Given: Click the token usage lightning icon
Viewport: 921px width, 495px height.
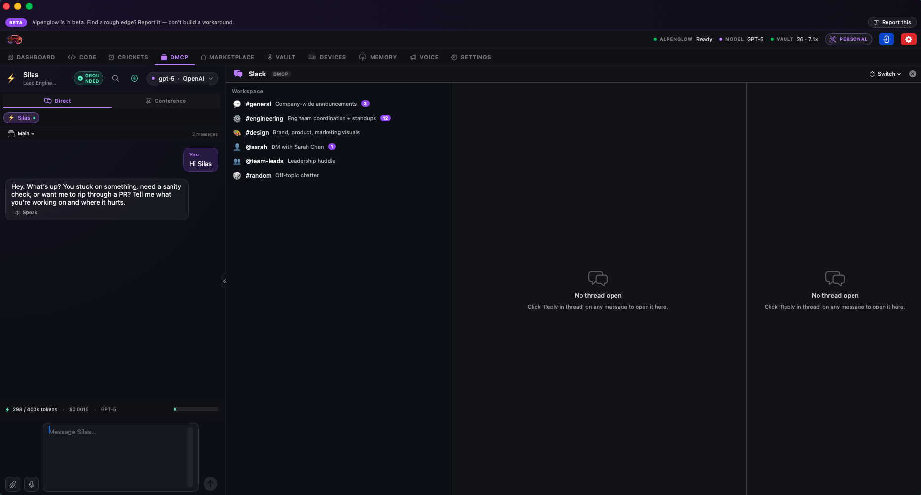Looking at the screenshot, I should [x=7, y=410].
